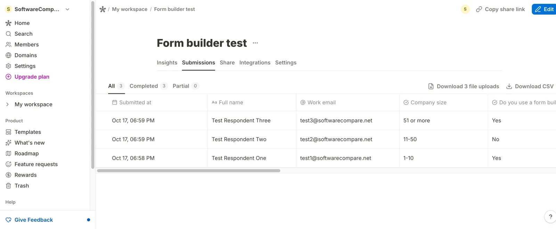556x229 pixels.
Task: Filter by Completed submissions
Action: tap(149, 86)
